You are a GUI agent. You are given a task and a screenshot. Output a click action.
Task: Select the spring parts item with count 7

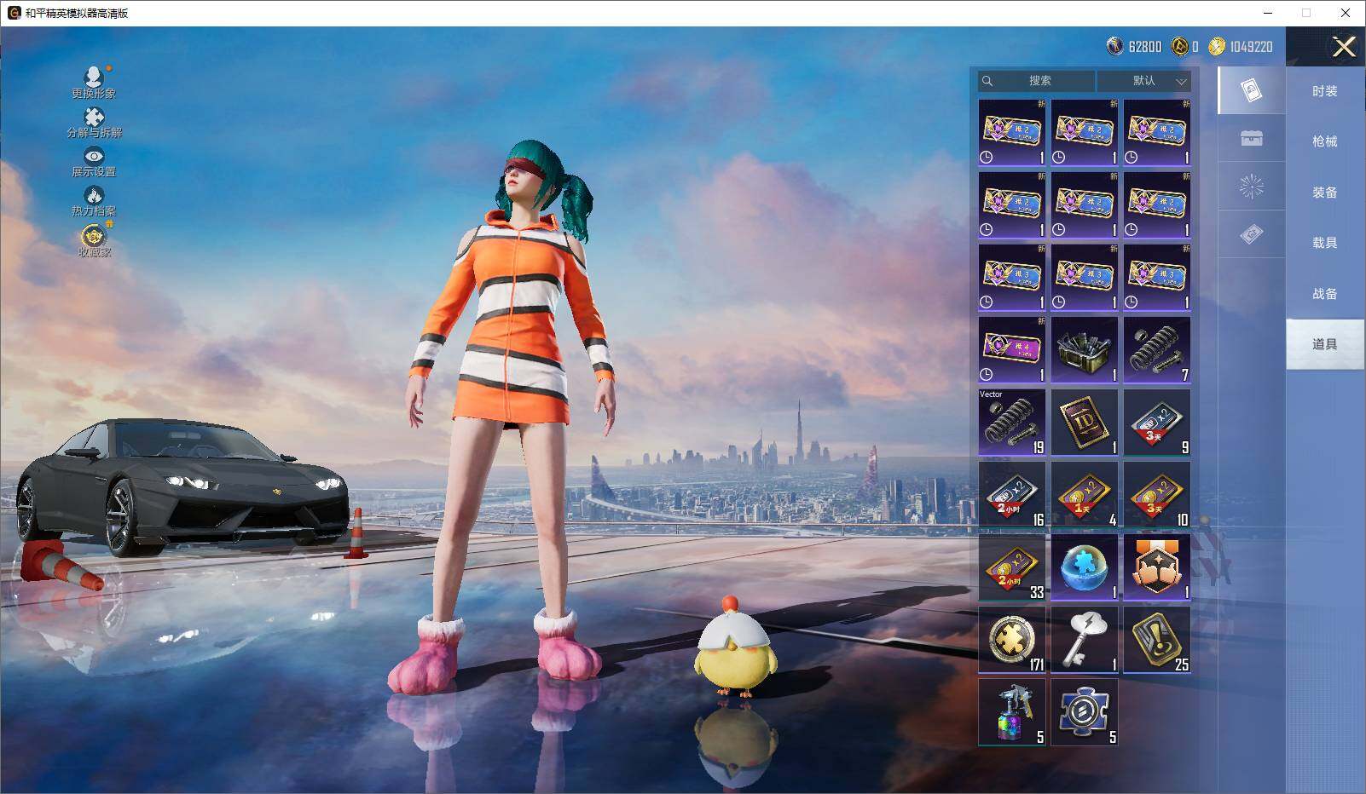pos(1157,350)
